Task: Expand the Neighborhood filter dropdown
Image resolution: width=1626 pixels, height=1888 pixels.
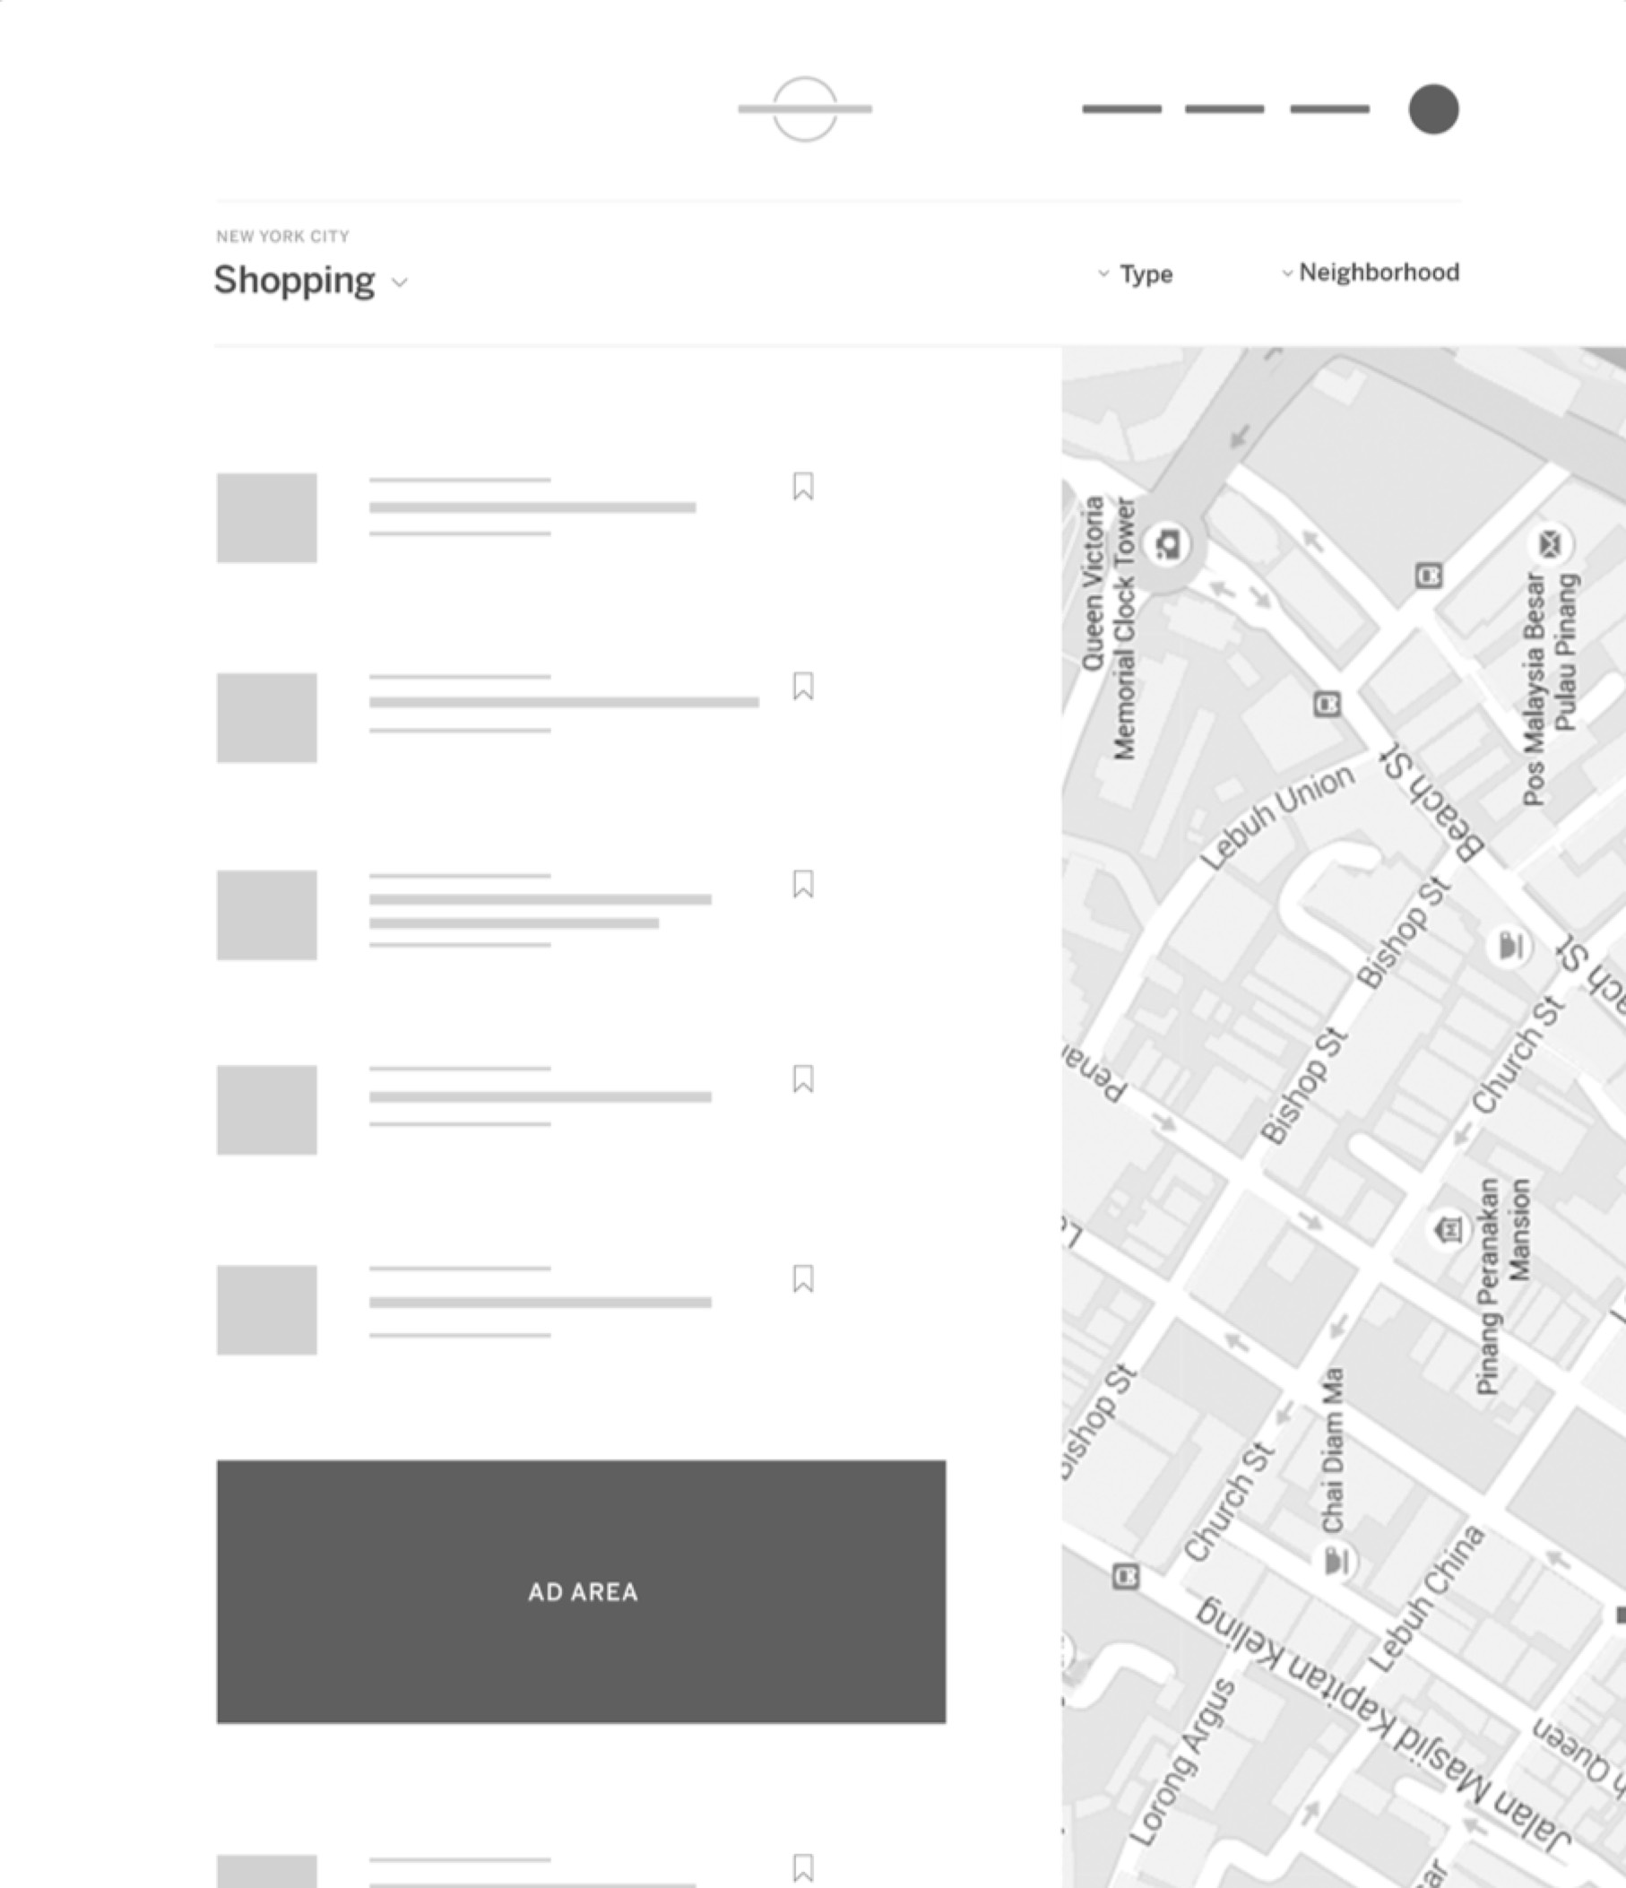Action: [1370, 273]
